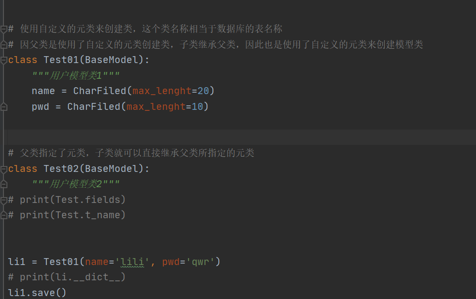
Task: Collapse the commented print(Test.fields) block
Action: click(4, 199)
